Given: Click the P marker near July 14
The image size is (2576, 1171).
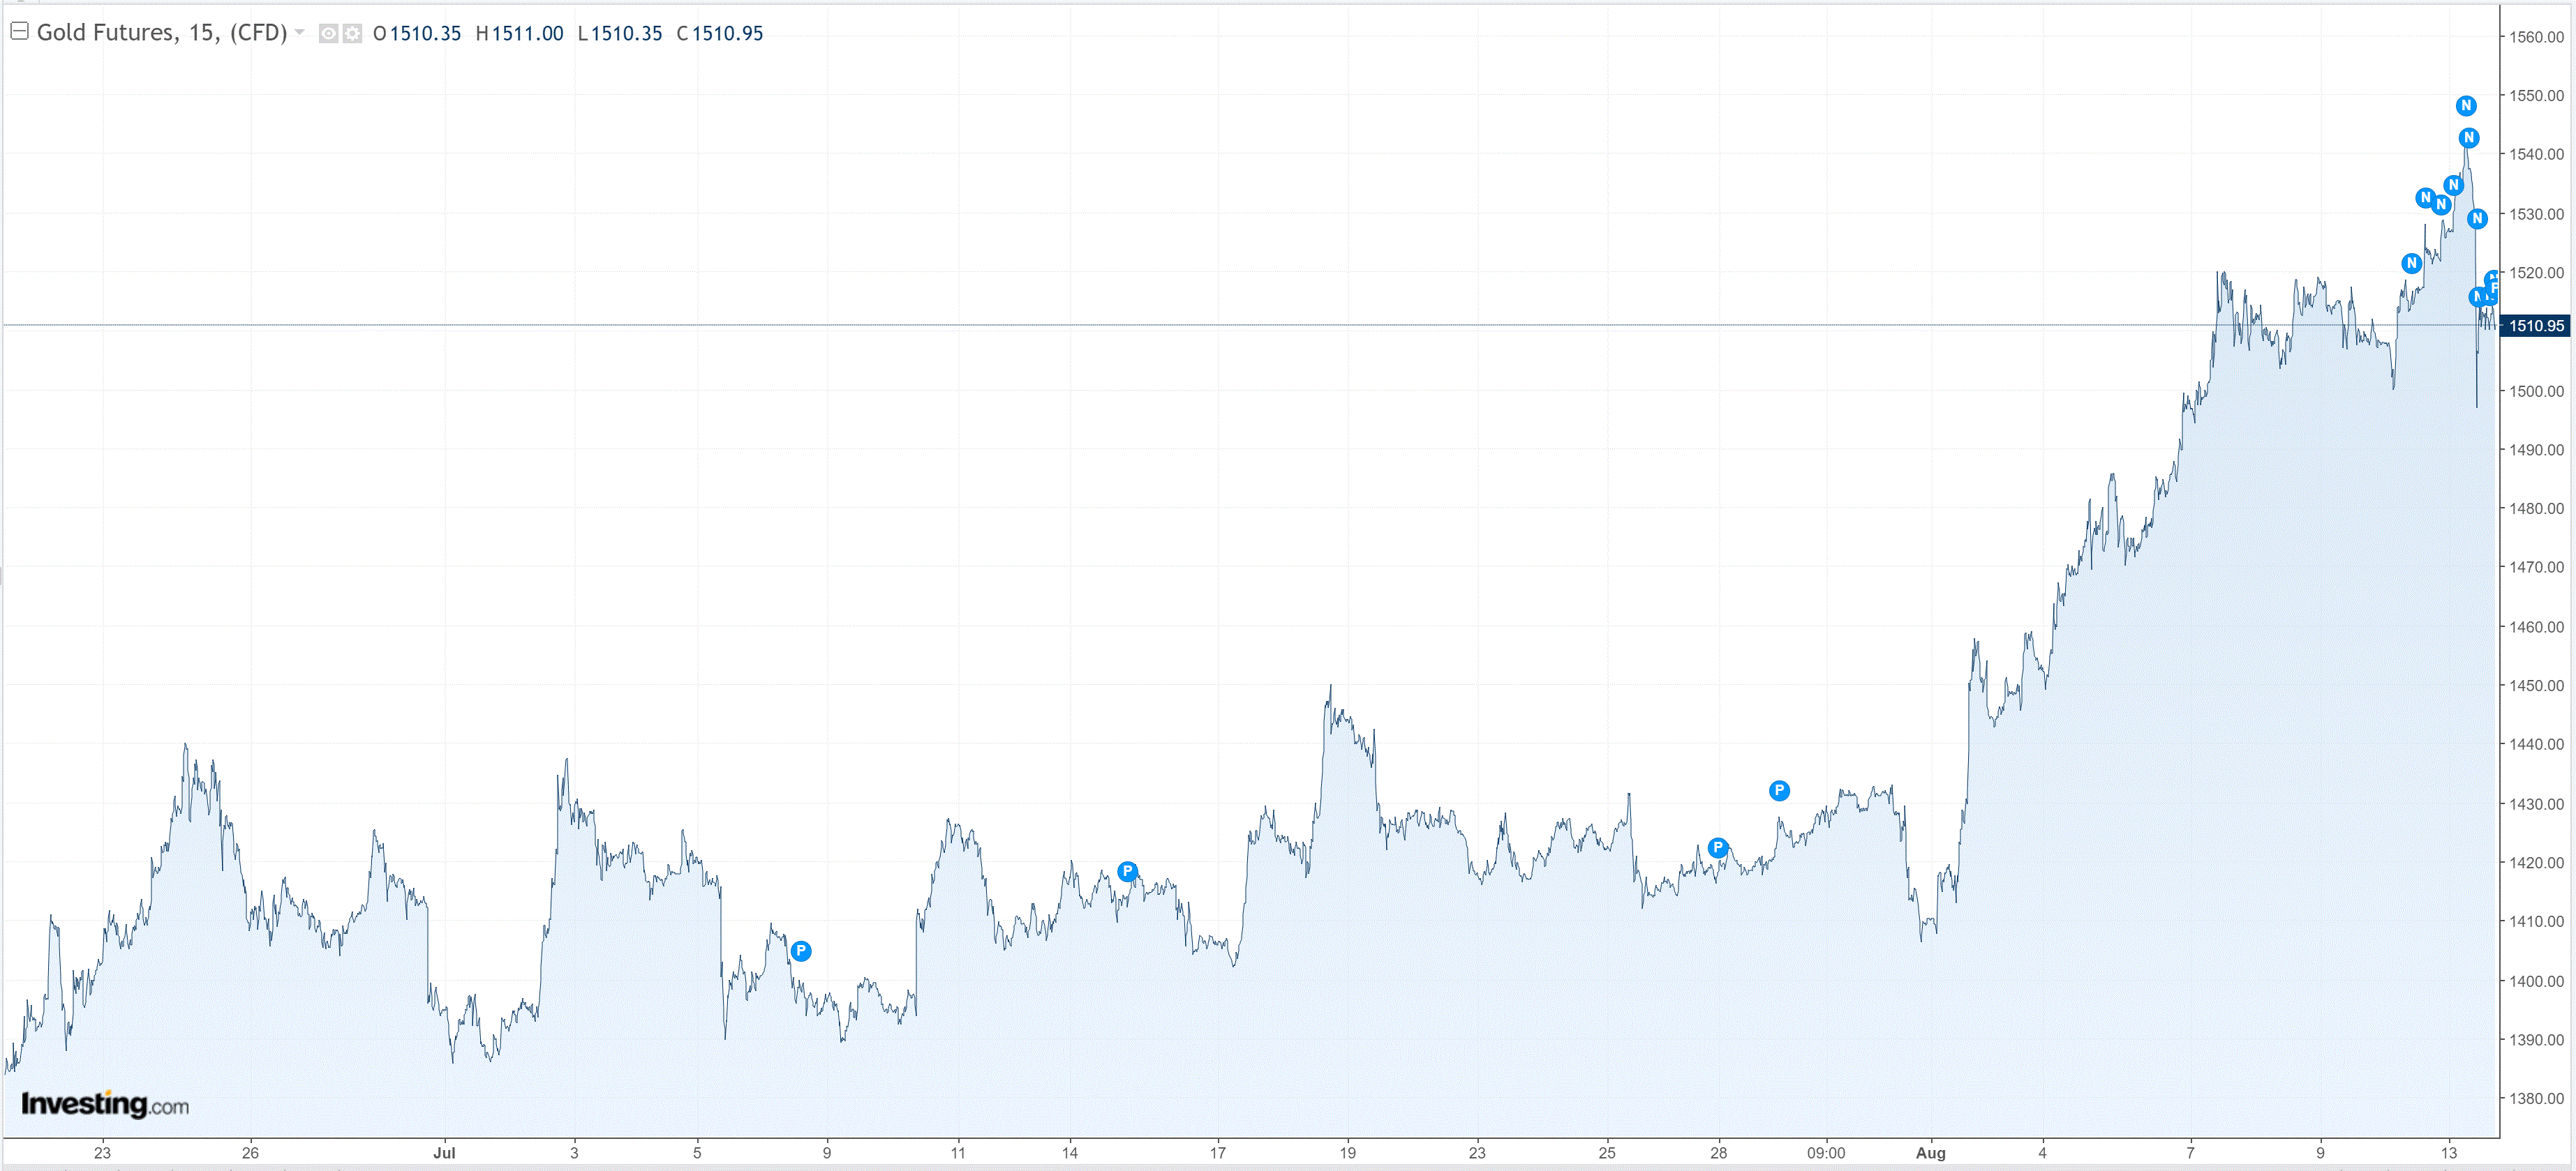Looking at the screenshot, I should pos(1128,871).
